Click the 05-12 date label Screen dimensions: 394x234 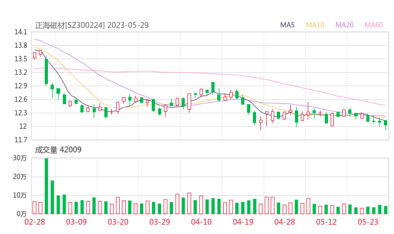[326, 222]
